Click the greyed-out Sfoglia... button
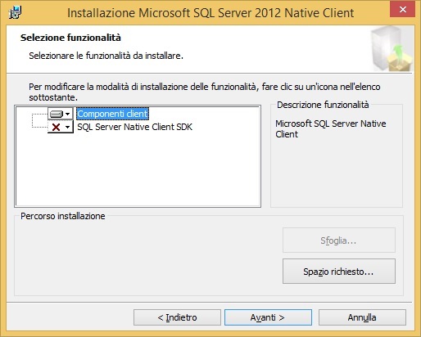 pos(339,240)
